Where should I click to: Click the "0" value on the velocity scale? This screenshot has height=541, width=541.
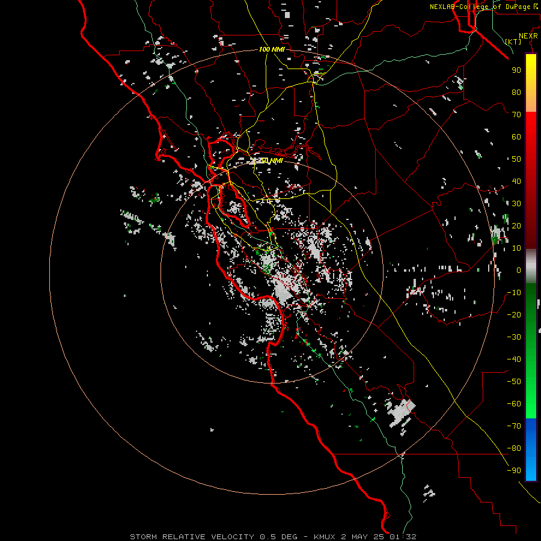click(x=519, y=270)
